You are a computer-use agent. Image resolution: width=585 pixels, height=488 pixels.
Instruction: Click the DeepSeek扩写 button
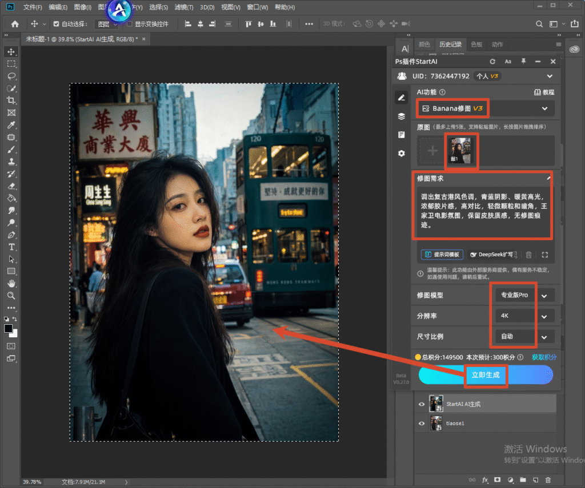(492, 255)
